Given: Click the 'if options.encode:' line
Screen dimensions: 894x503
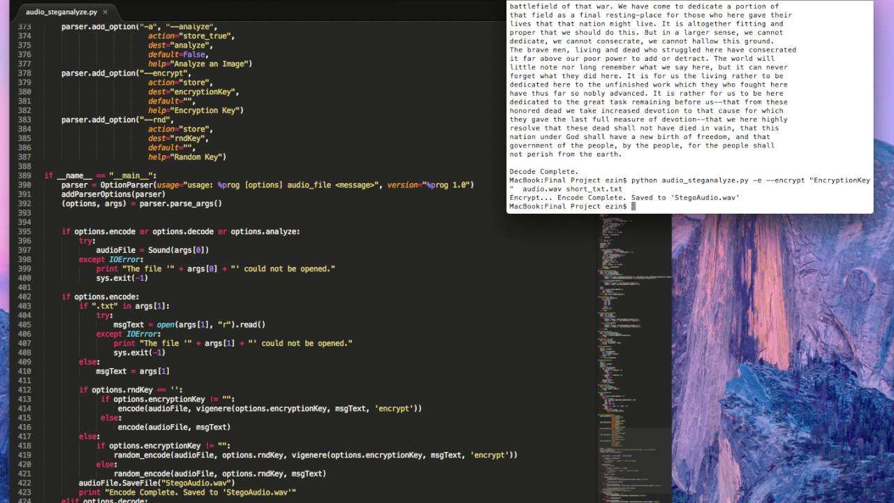Looking at the screenshot, I should click(101, 296).
